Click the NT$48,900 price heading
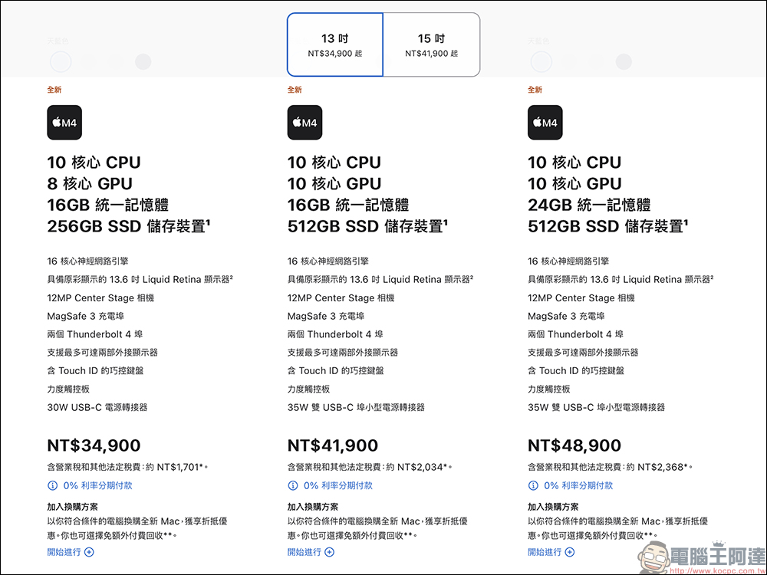The image size is (767, 575). pos(574,445)
